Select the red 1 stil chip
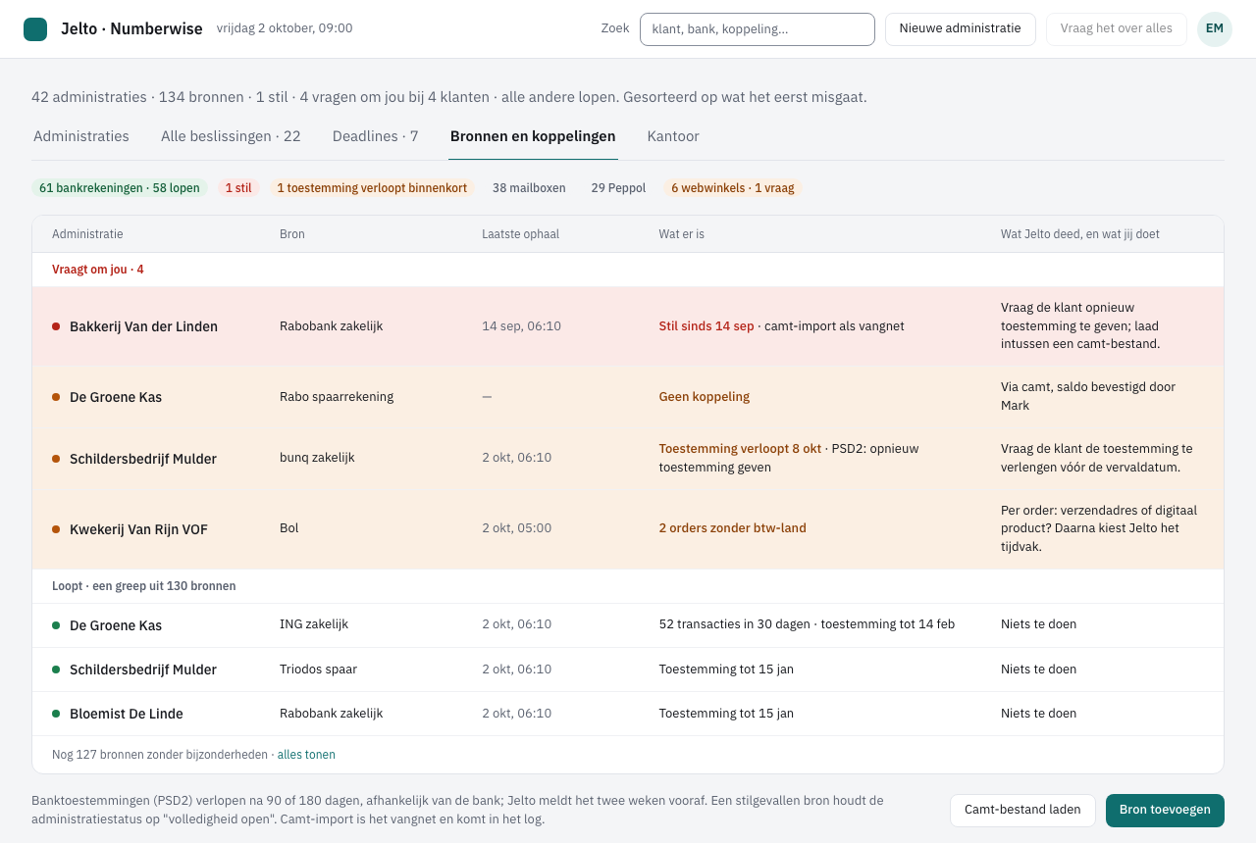Screen dimensions: 1256x843 click(238, 188)
